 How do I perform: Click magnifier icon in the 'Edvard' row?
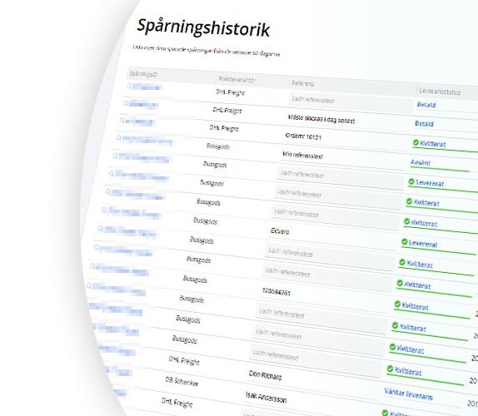coord(104,210)
